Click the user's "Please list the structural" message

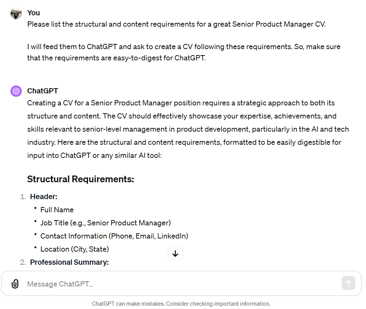coord(176,24)
